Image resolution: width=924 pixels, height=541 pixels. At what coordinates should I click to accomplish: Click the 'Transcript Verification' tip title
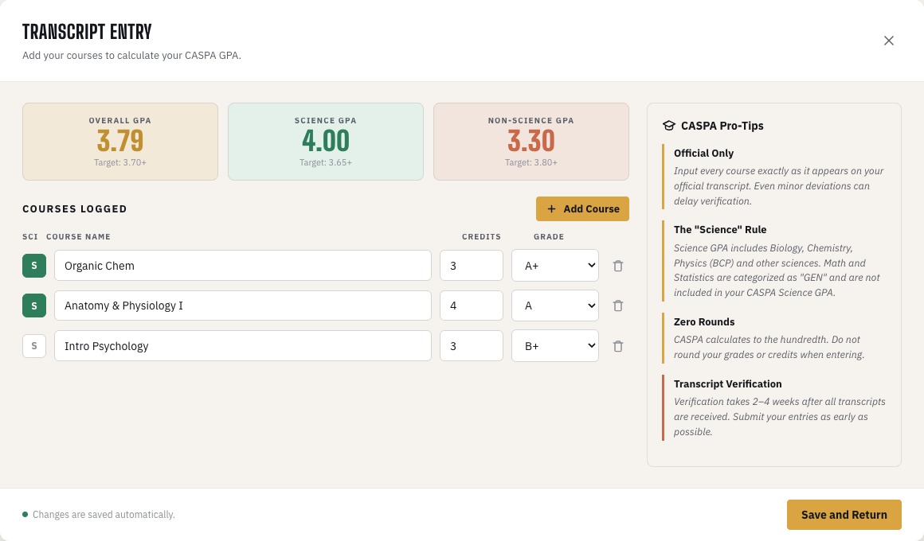click(x=728, y=383)
